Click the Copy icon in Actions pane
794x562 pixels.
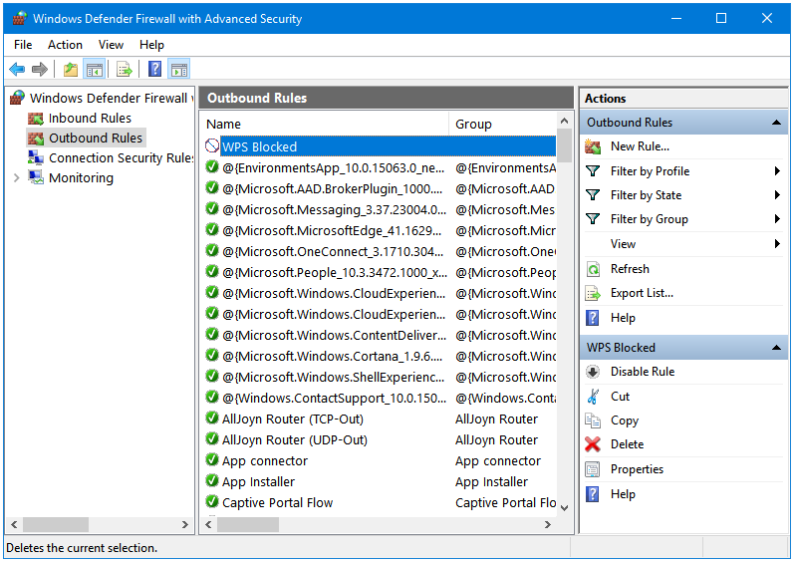pos(593,421)
